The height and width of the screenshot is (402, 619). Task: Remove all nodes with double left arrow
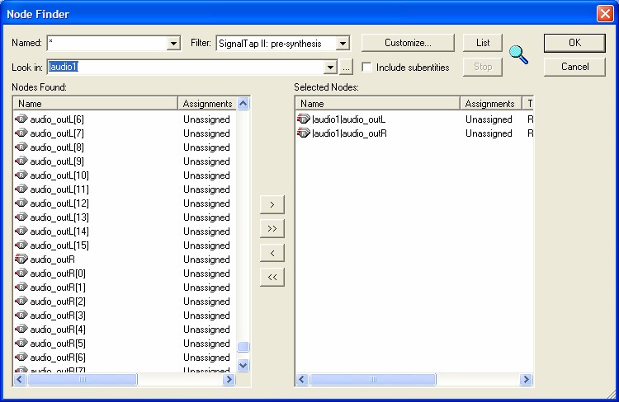click(x=272, y=277)
